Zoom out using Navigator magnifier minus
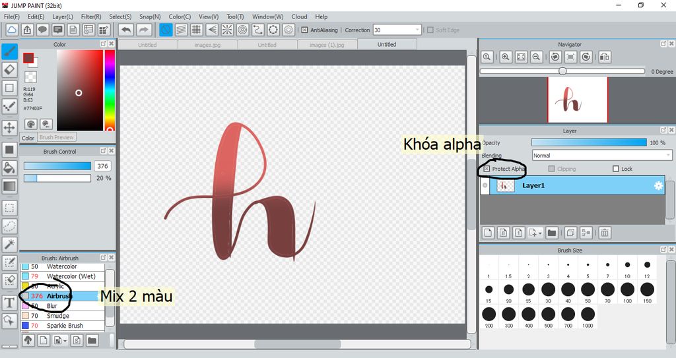The width and height of the screenshot is (676, 358). tap(536, 57)
